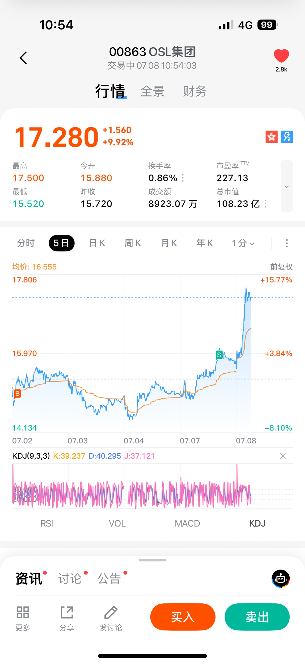
Task: Switch to the 全景 tab
Action: point(152,91)
